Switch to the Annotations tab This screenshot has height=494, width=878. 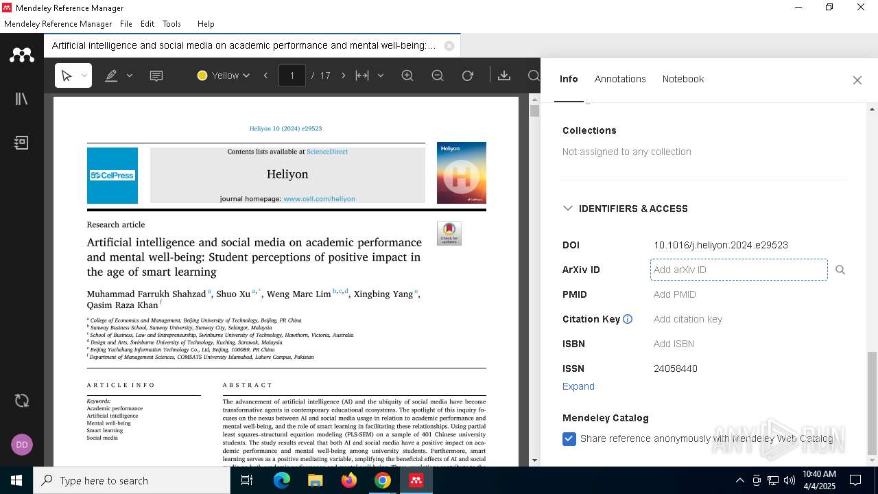tap(620, 79)
